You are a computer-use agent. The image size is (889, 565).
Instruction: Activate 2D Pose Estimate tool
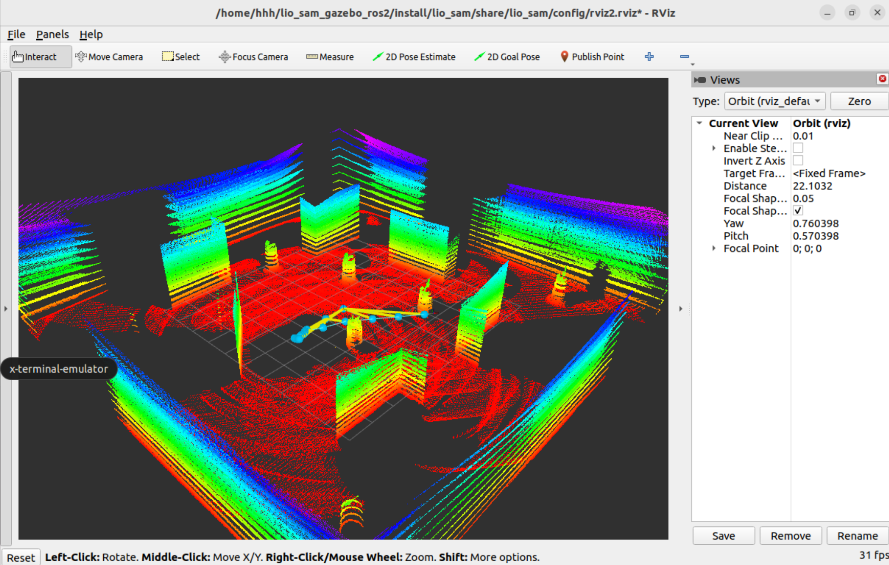(414, 57)
